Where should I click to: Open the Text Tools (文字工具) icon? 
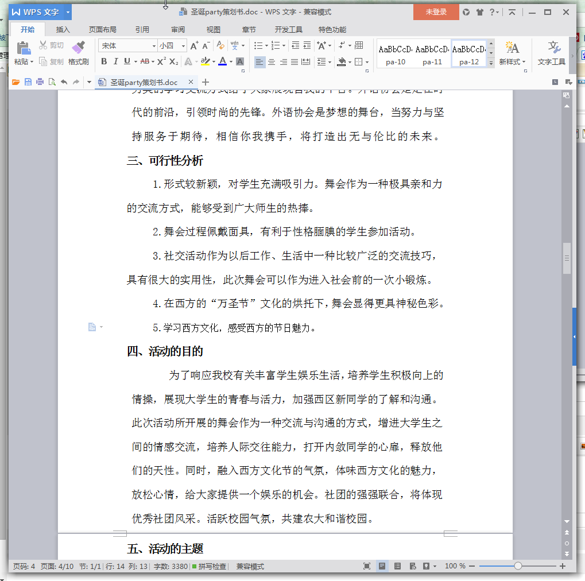tap(552, 53)
